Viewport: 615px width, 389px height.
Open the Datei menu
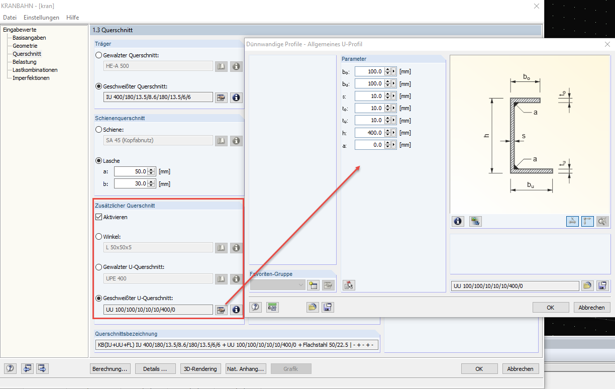(10, 17)
